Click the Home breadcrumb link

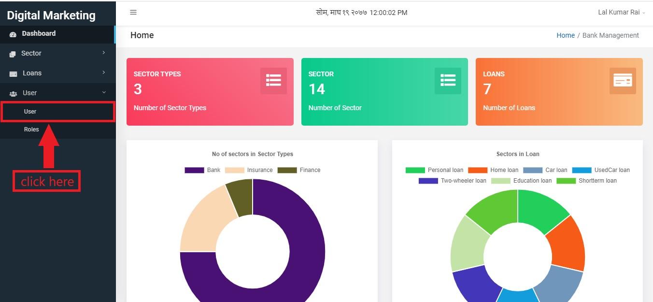[566, 35]
